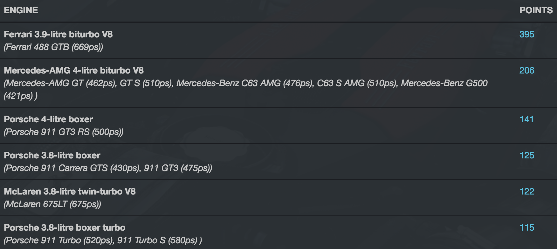Viewport: 557px width, 249px height.
Task: Click the Porsche 911 GT3 RS (500ps) subtitle
Action: coord(64,132)
